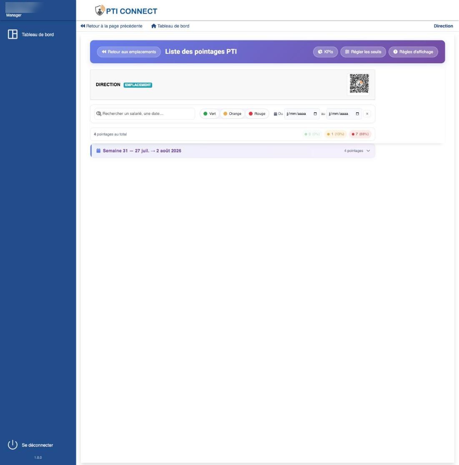Click the green 0 (0%) count chip
The image size is (459, 465).
(312, 134)
